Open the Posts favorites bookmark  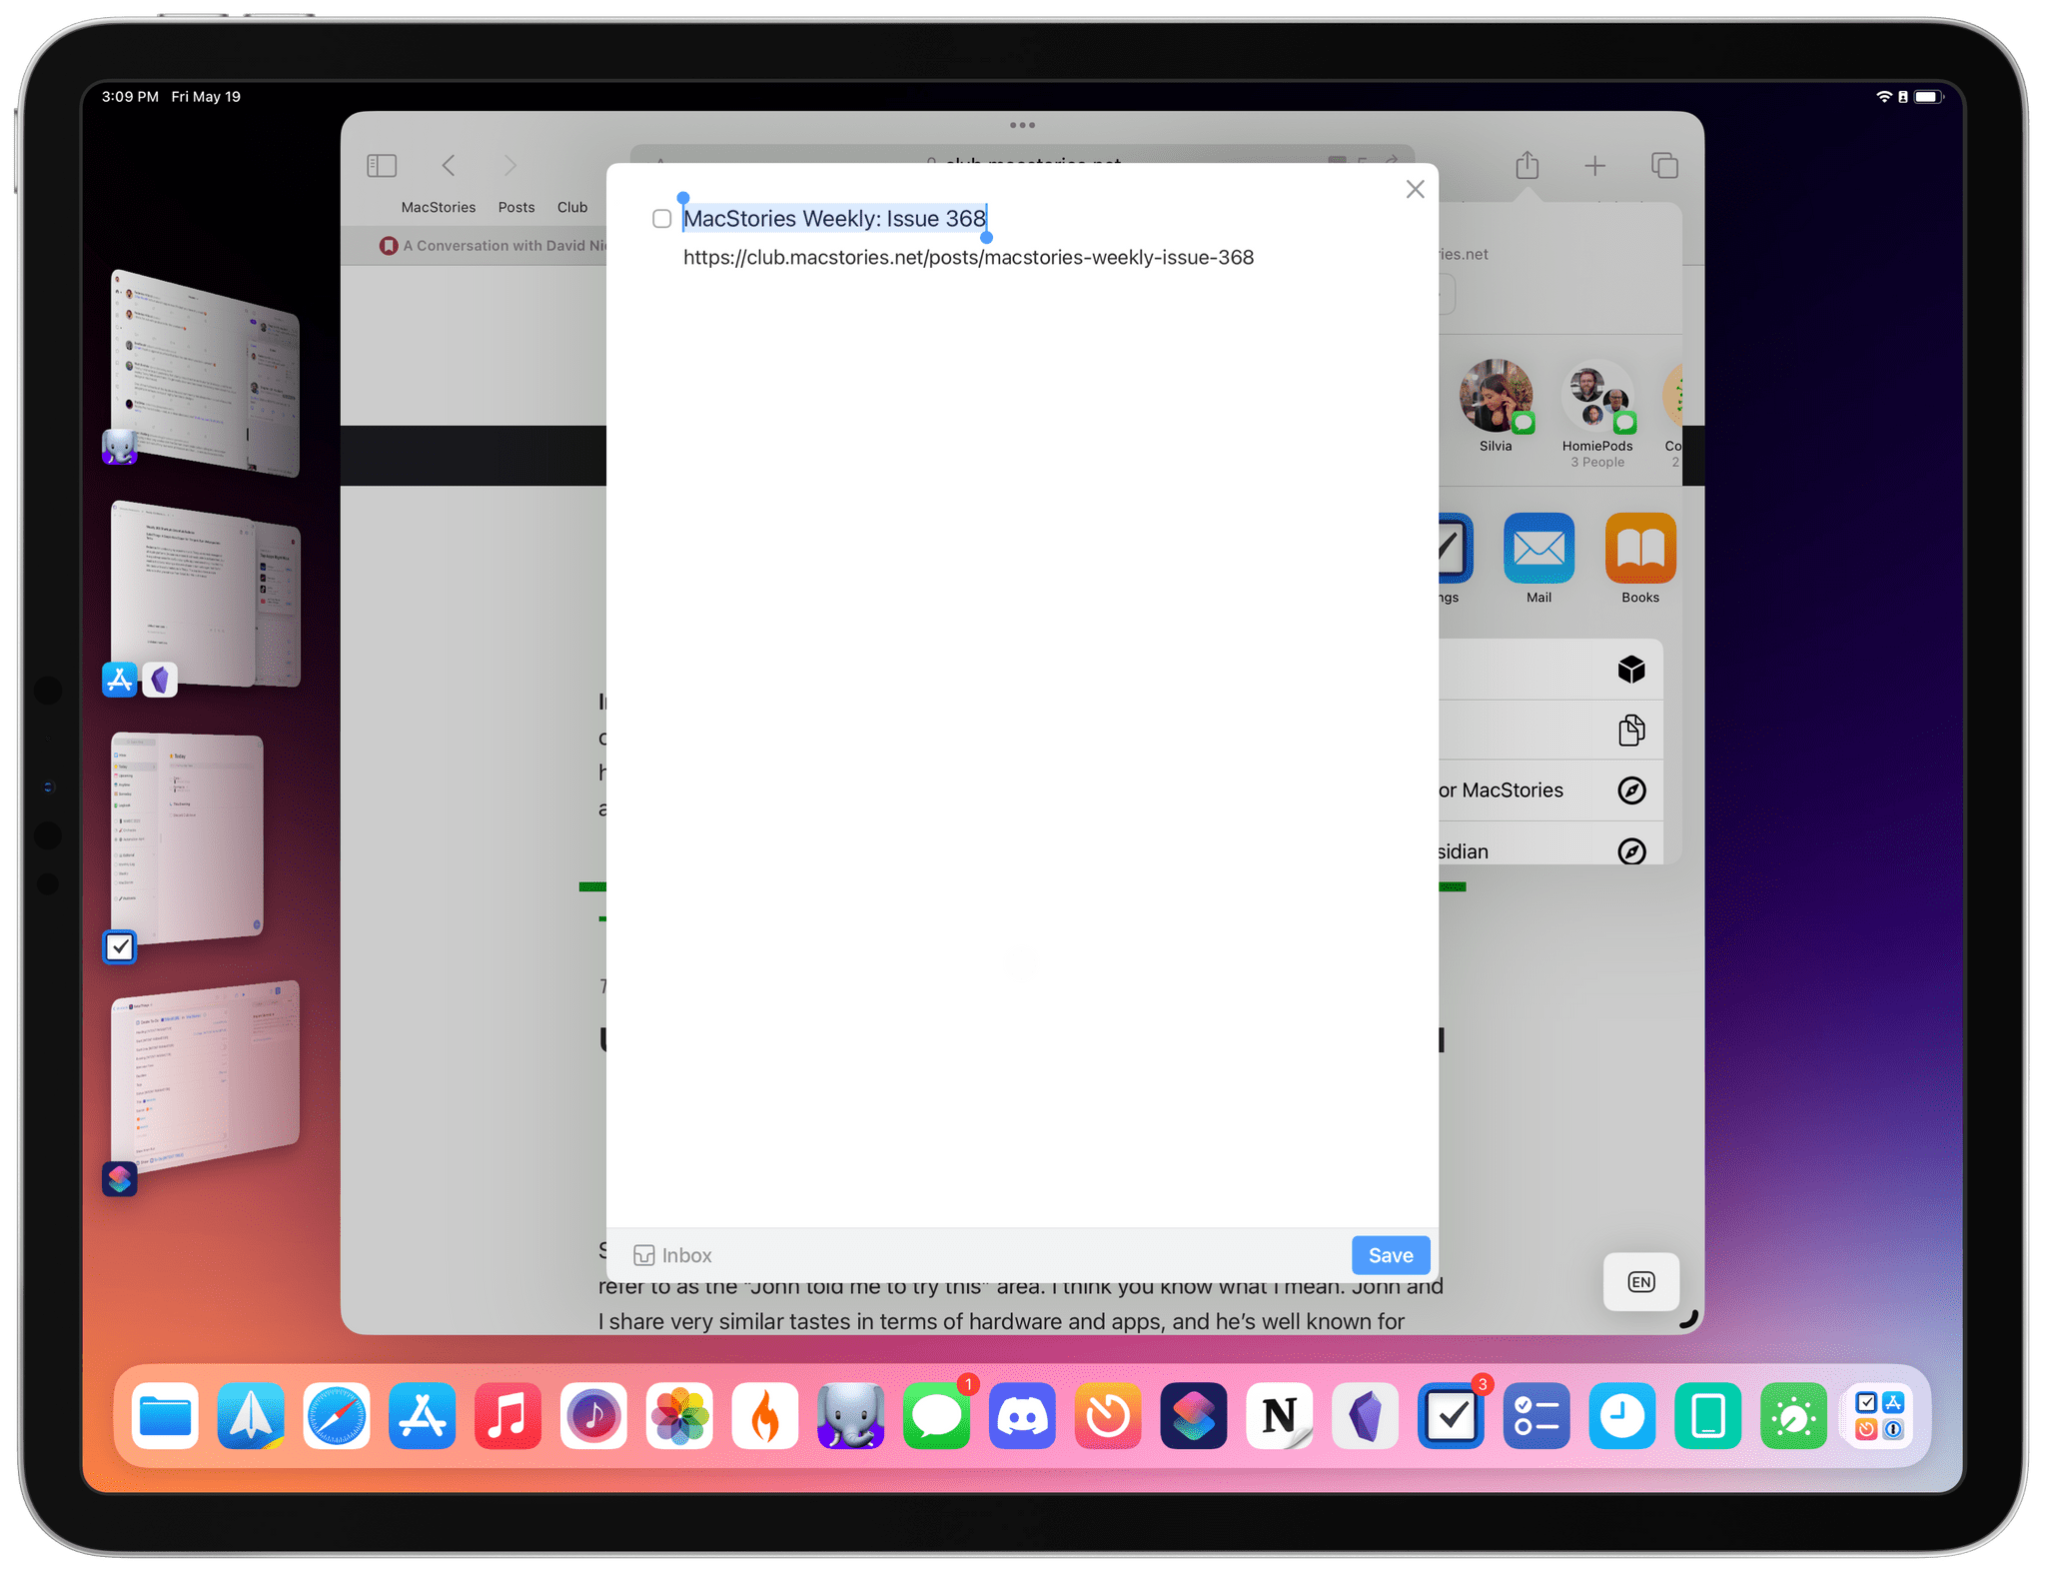[x=515, y=207]
